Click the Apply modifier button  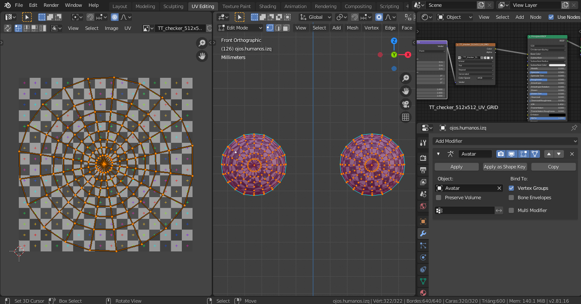(x=456, y=167)
